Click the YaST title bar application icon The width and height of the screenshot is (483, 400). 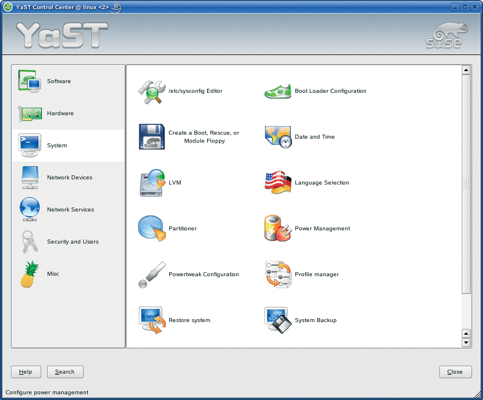(x=7, y=7)
